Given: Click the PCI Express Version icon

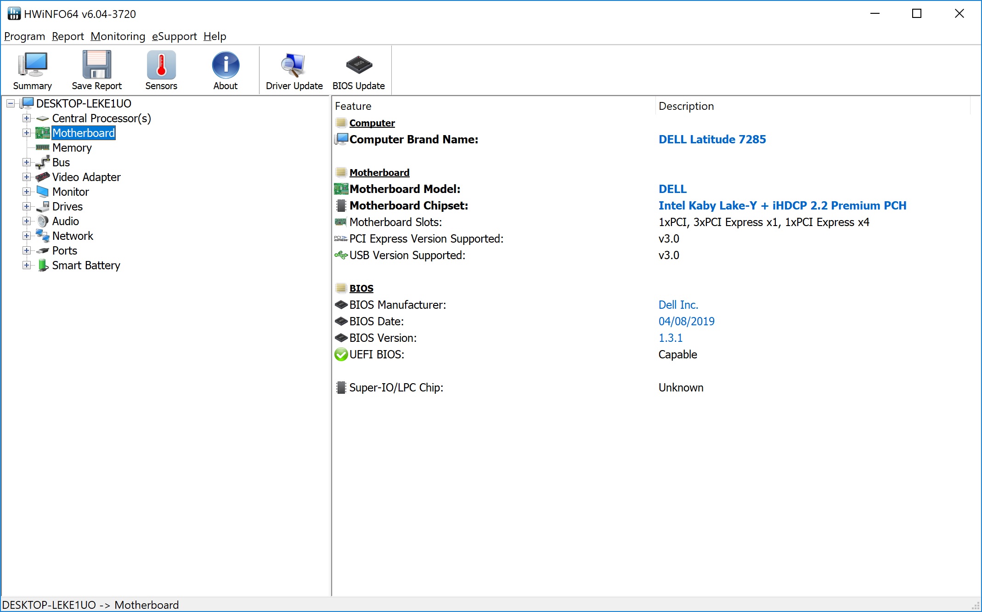Looking at the screenshot, I should tap(341, 238).
